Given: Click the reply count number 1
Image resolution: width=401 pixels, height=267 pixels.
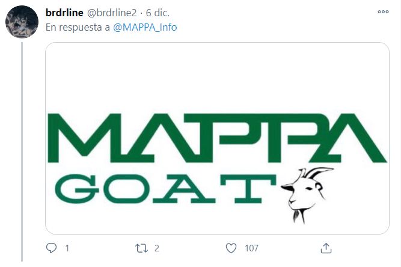Looking at the screenshot, I should [x=67, y=248].
